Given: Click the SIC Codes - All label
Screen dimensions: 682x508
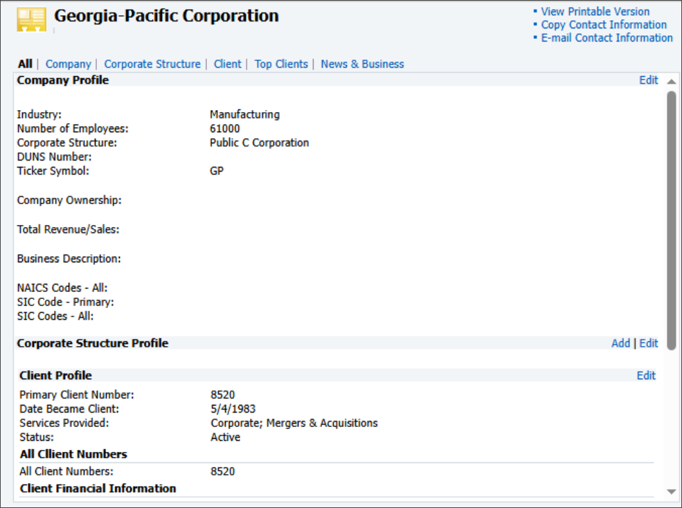Looking at the screenshot, I should click(x=55, y=316).
